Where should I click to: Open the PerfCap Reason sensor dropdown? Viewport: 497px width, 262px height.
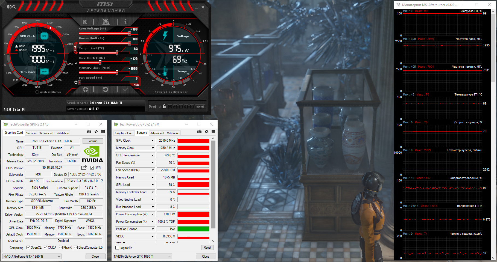[x=153, y=229]
